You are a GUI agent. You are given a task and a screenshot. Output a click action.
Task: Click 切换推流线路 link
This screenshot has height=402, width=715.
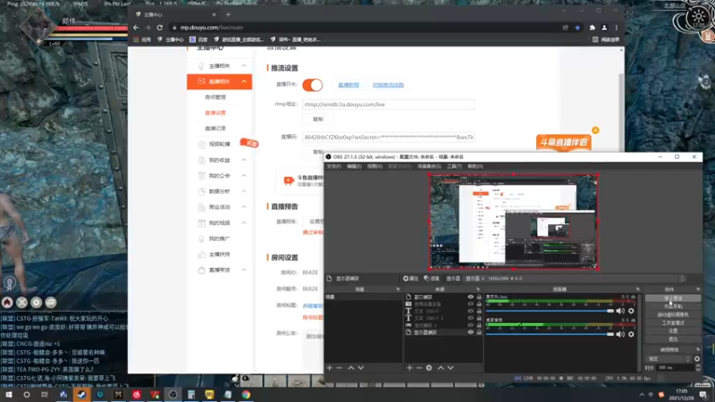pos(388,85)
